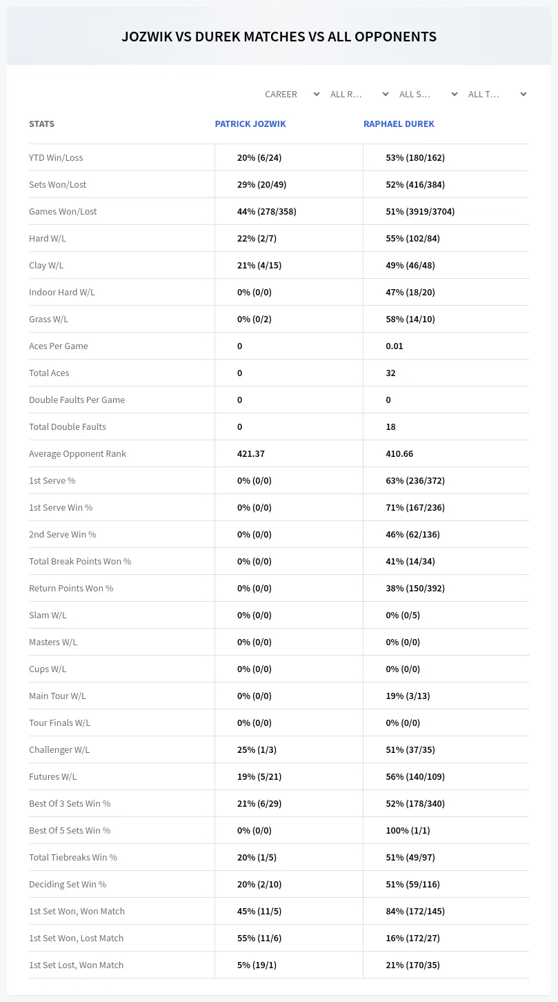The height and width of the screenshot is (1002, 558).
Task: Select the YTD Win/Loss row label
Action: coord(56,157)
